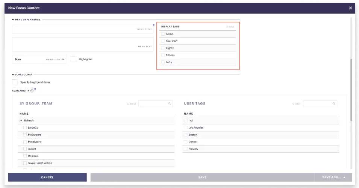Check the rkd user tag
Viewport: 359px width, 188px height.
tap(186, 120)
